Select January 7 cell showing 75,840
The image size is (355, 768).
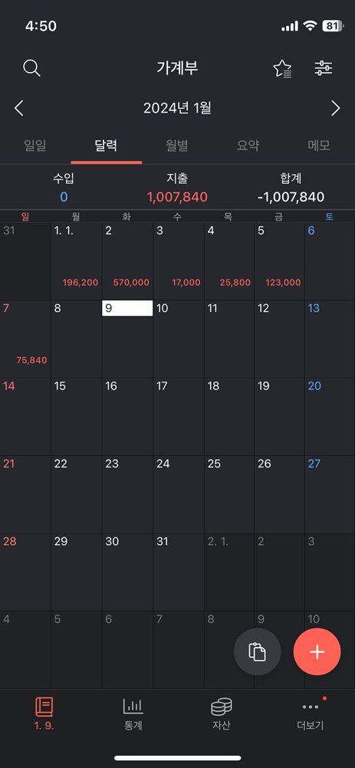tap(25, 339)
